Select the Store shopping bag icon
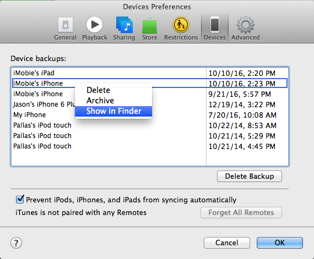The height and width of the screenshot is (259, 314). pos(150,29)
